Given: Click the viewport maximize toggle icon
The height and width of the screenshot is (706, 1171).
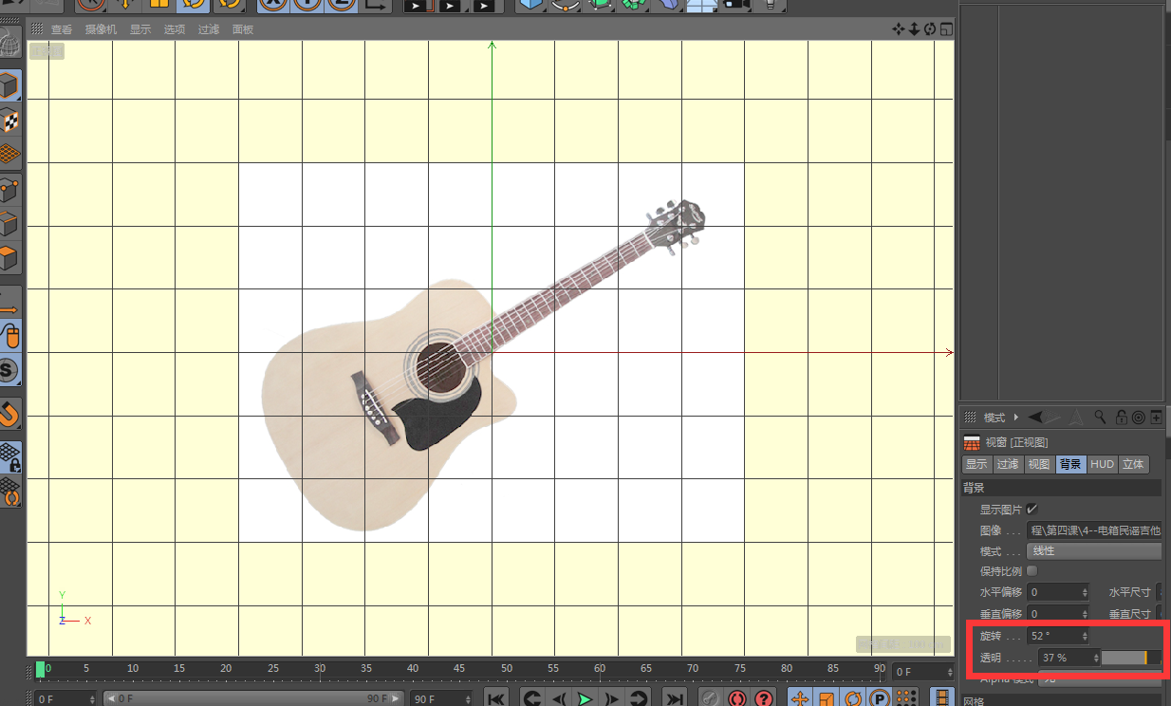Looking at the screenshot, I should pyautogui.click(x=946, y=29).
